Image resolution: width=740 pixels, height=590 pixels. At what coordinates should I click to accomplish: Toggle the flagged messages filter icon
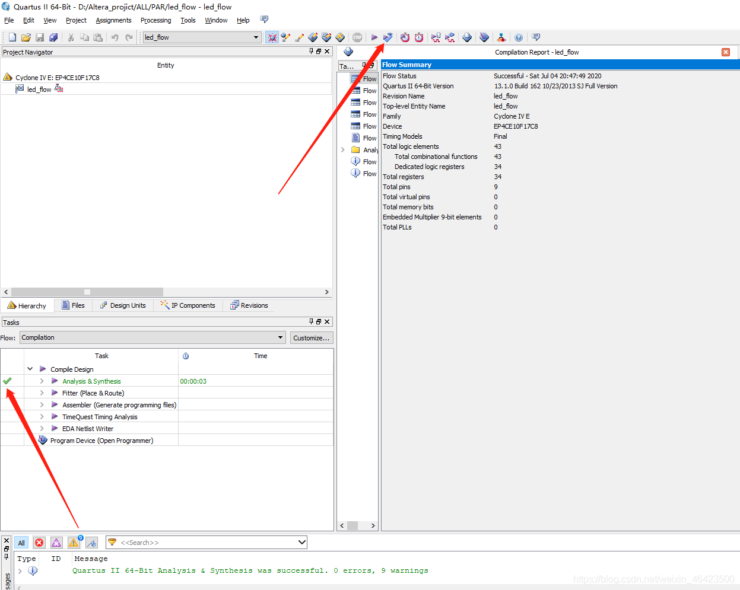pyautogui.click(x=91, y=543)
